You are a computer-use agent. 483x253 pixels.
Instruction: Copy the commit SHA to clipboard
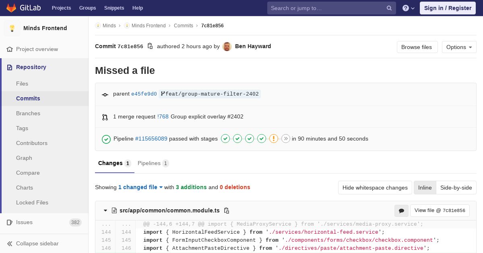tap(150, 46)
